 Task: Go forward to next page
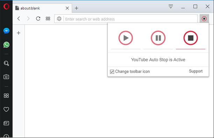click(x=28, y=19)
